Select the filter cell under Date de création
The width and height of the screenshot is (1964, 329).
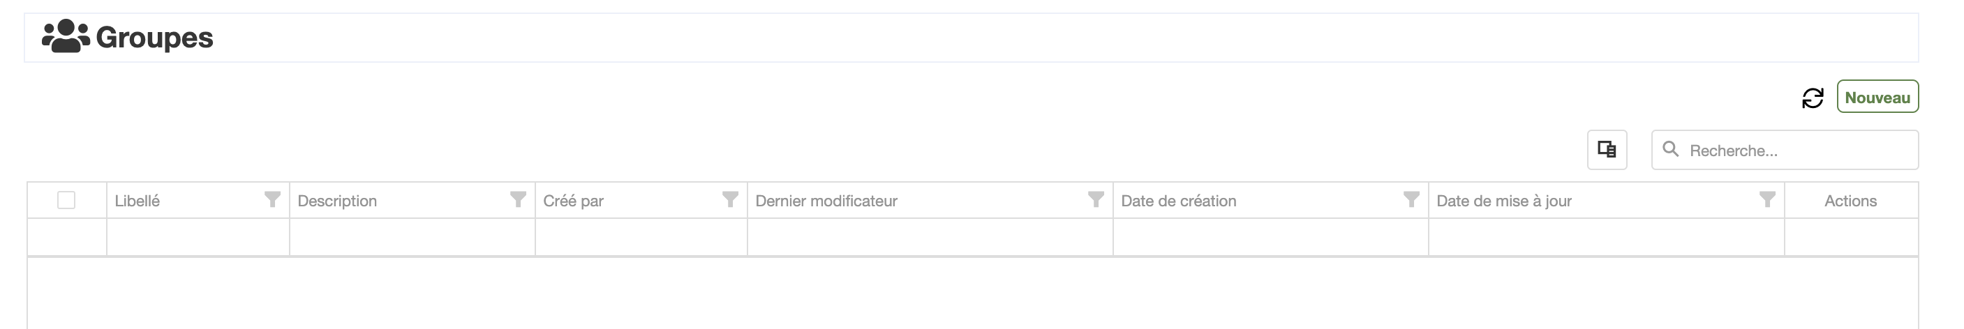1270,238
